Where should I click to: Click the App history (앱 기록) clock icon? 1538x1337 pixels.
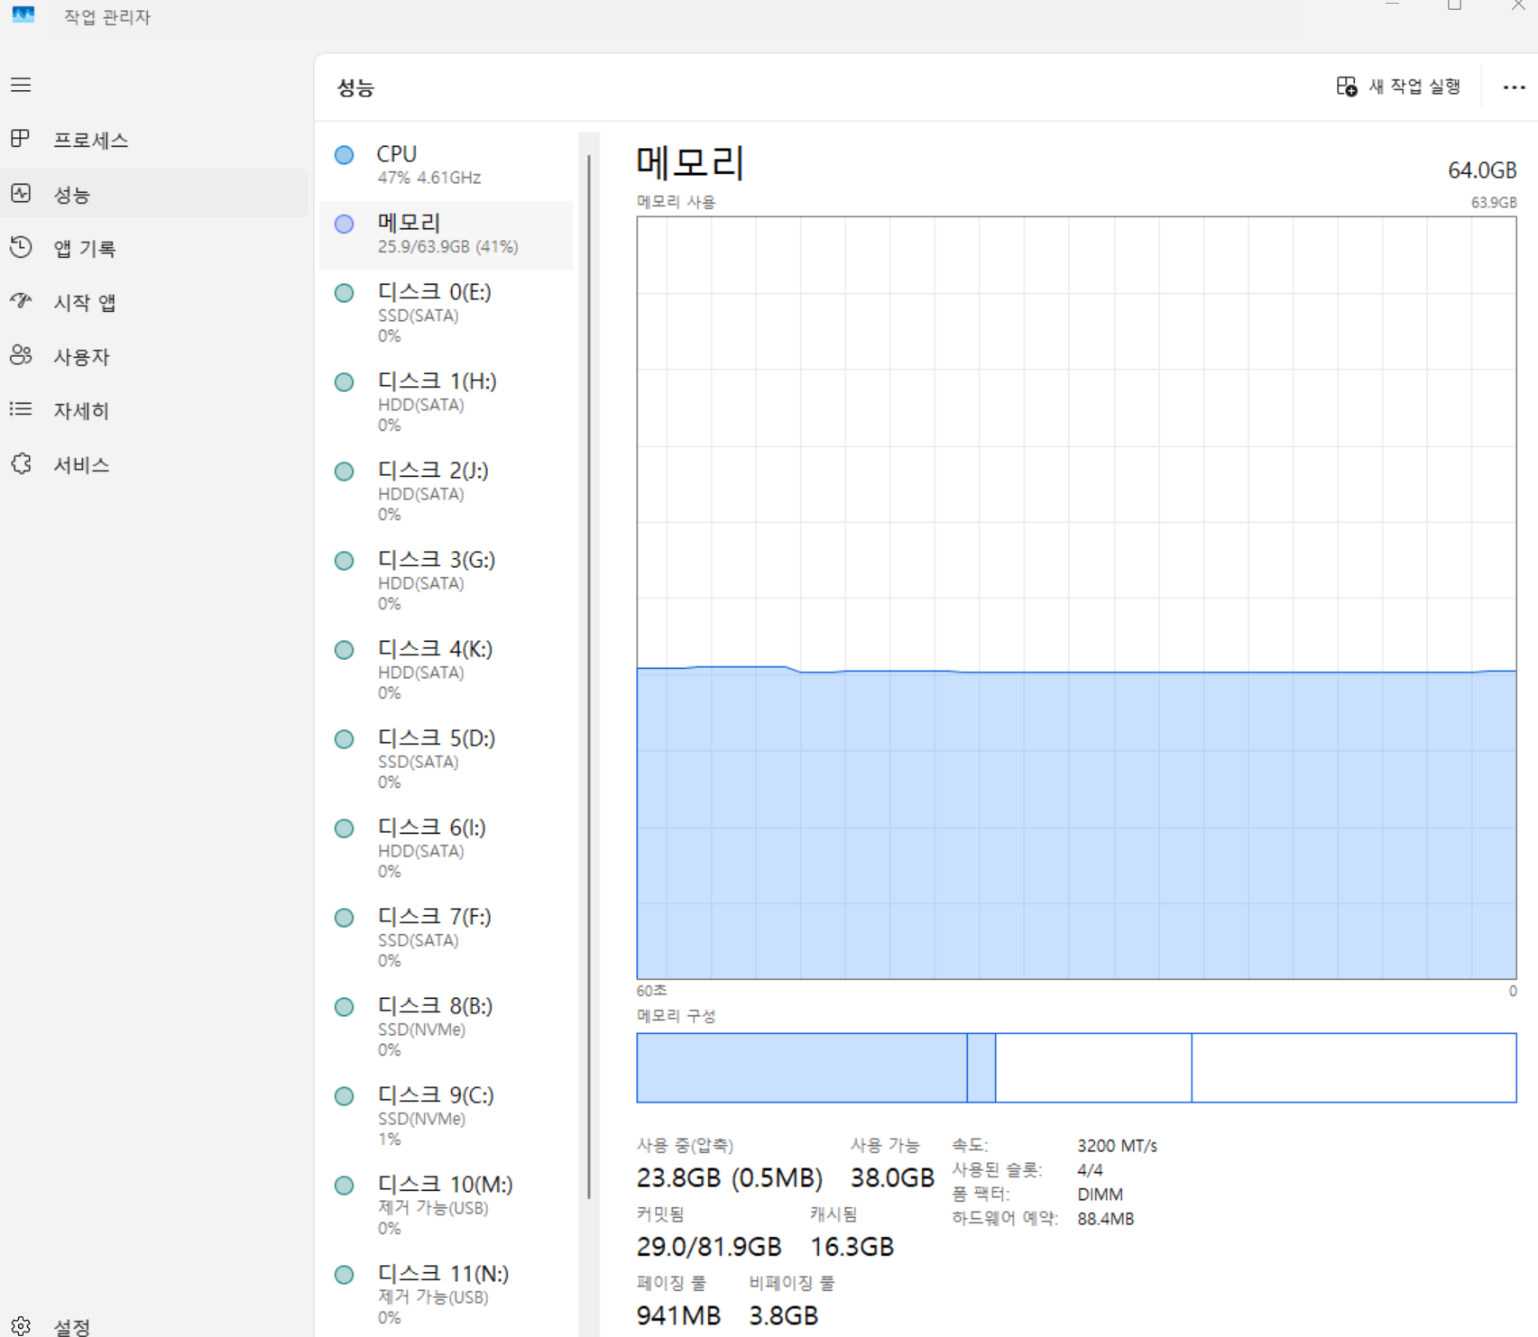(x=21, y=248)
